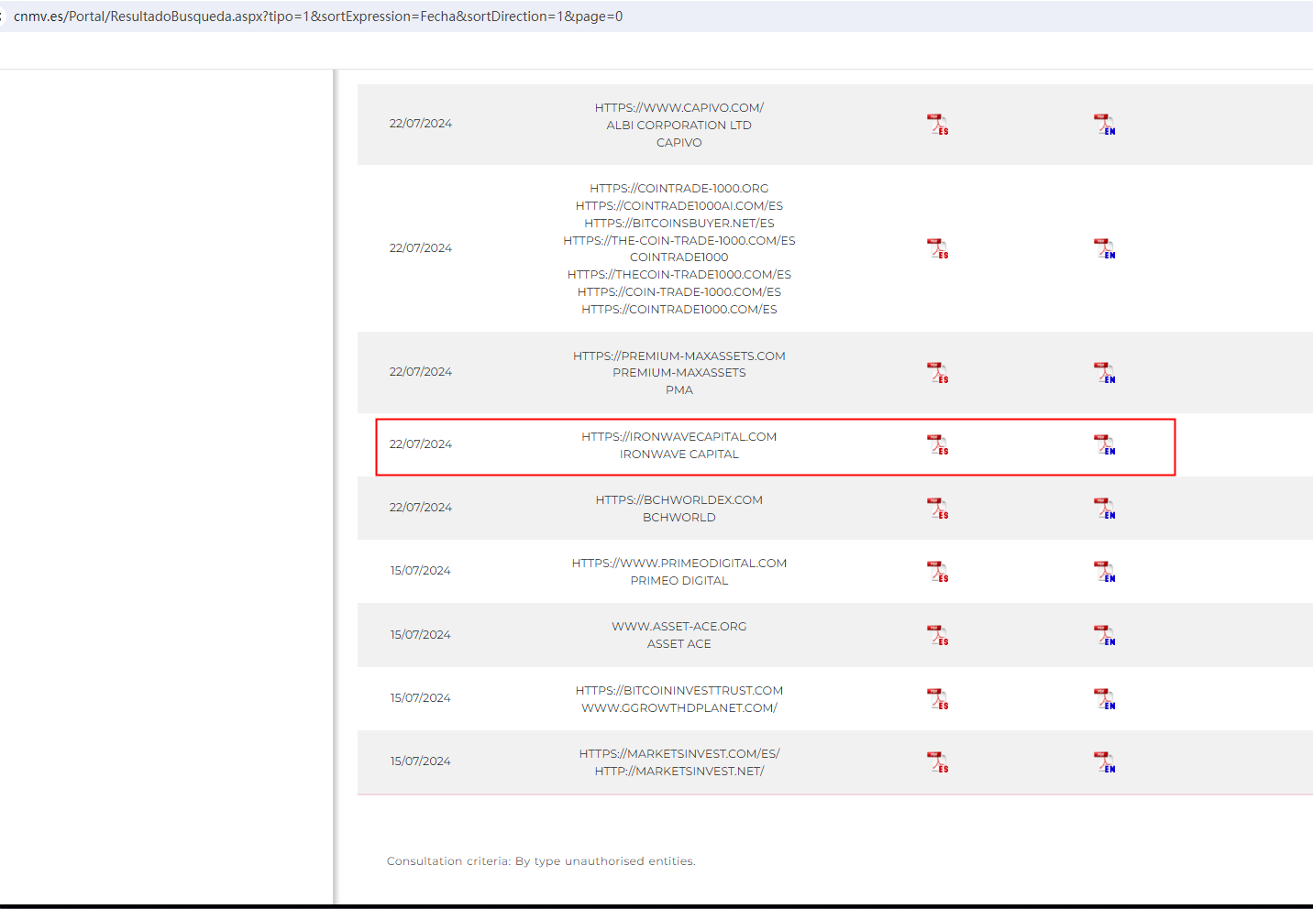Click the 22/07/2024 date beside Ironwave Capital
1313x909 pixels.
[421, 444]
